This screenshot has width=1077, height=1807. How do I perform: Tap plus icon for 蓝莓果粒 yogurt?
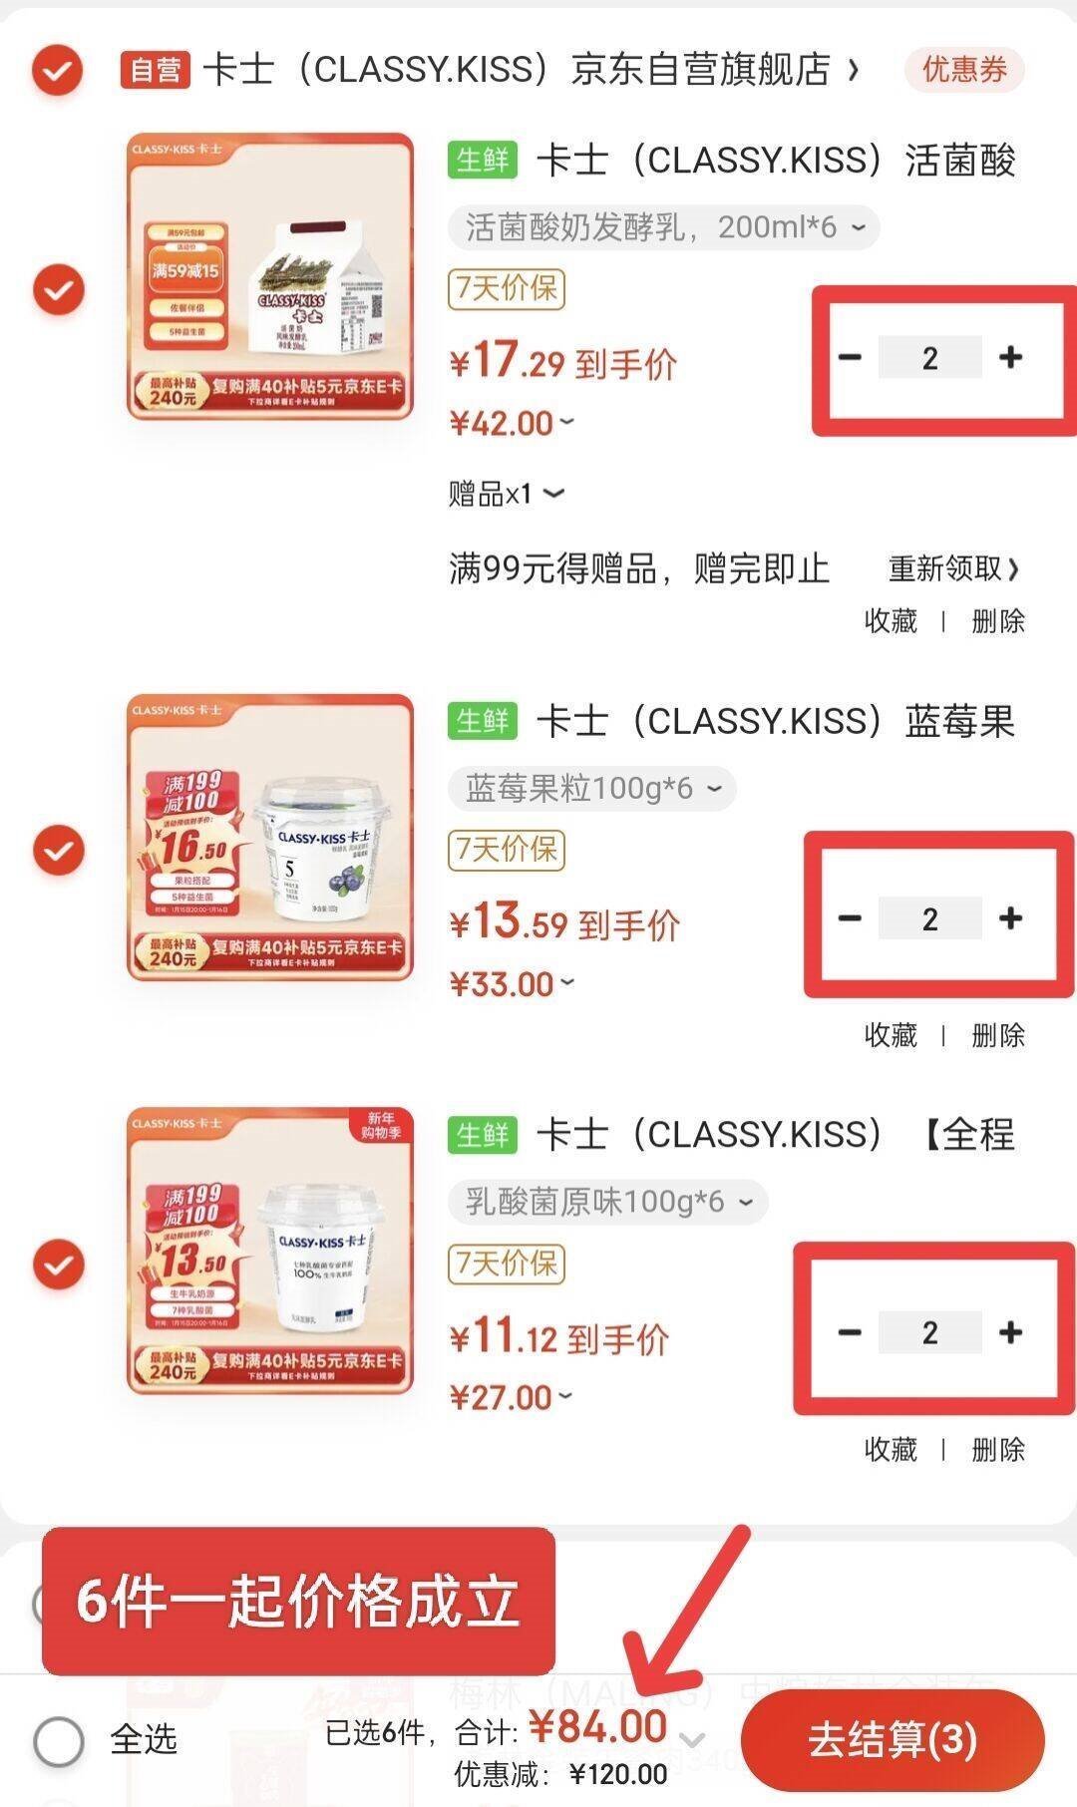1010,917
